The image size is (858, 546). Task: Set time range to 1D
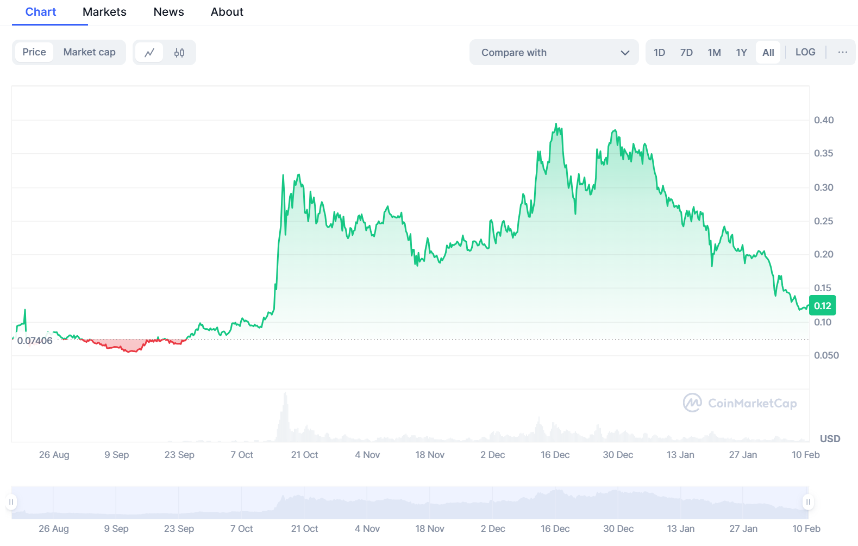coord(659,53)
